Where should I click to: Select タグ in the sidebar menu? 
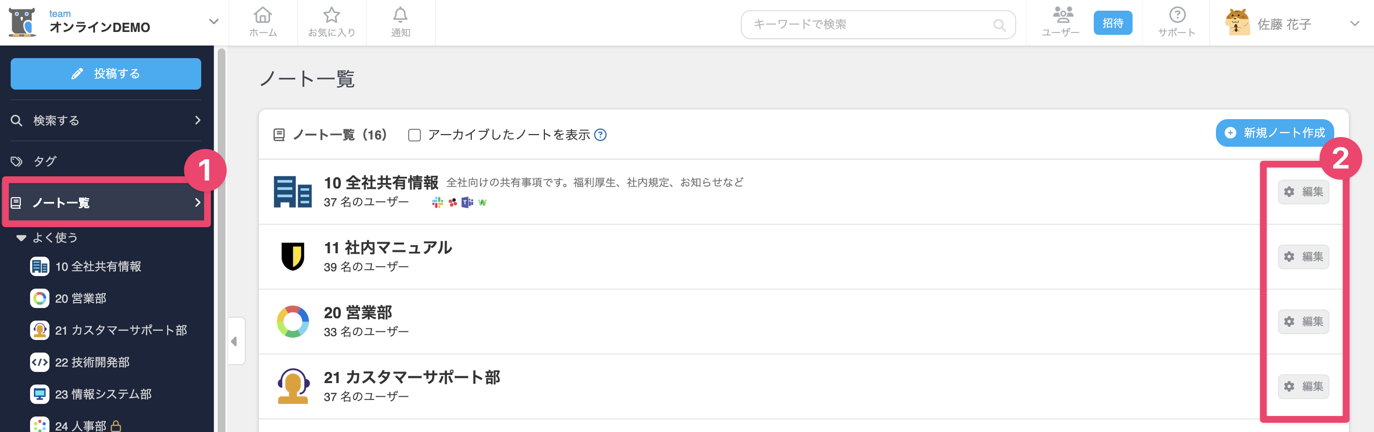[106, 161]
